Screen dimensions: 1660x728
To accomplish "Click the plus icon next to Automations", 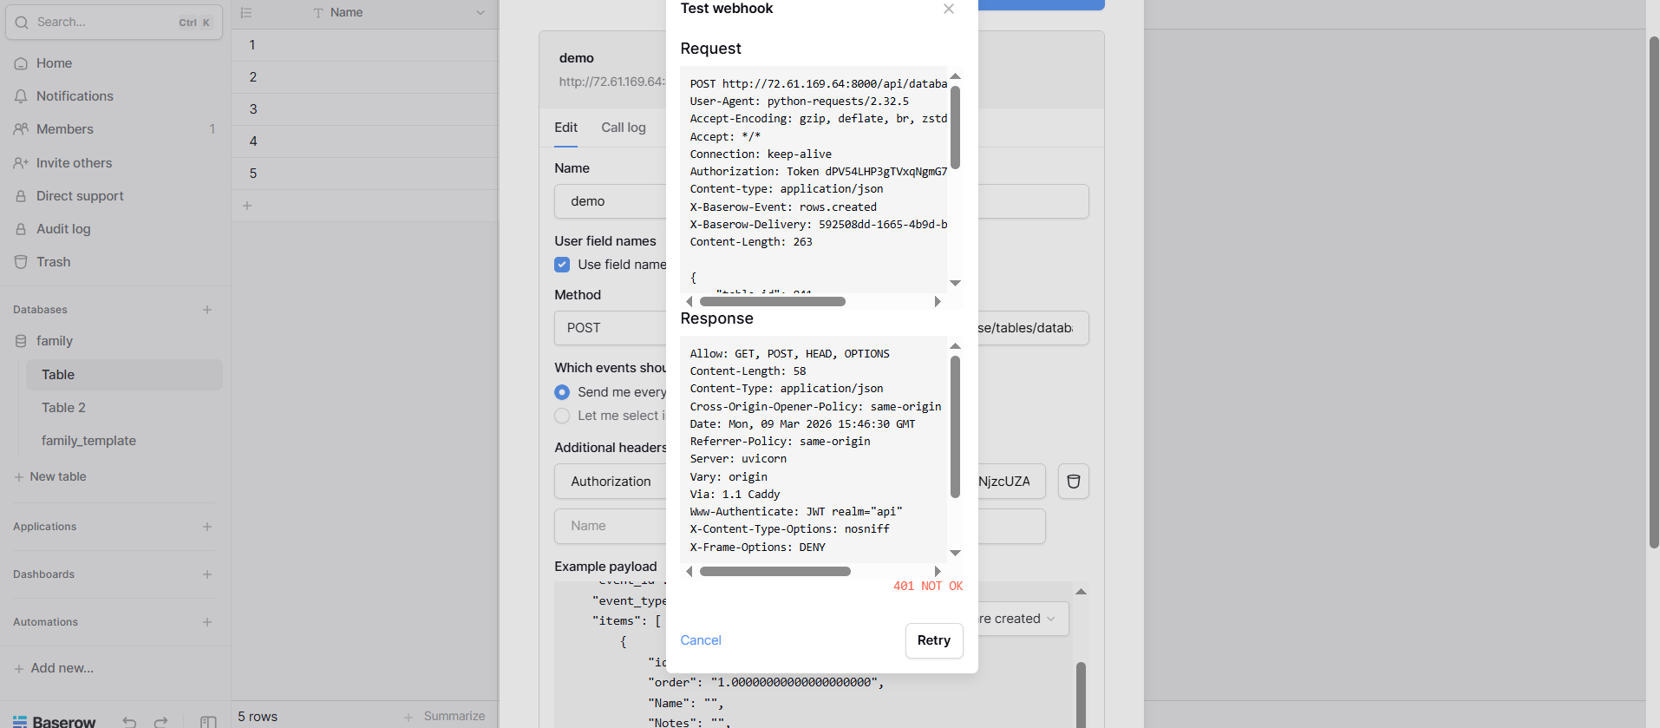I will coord(207,622).
